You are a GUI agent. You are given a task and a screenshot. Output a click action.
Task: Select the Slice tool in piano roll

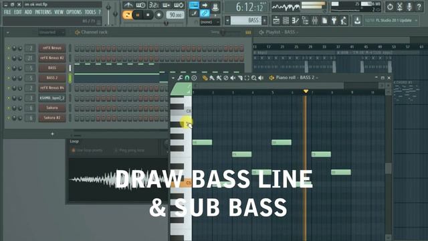[240, 78]
